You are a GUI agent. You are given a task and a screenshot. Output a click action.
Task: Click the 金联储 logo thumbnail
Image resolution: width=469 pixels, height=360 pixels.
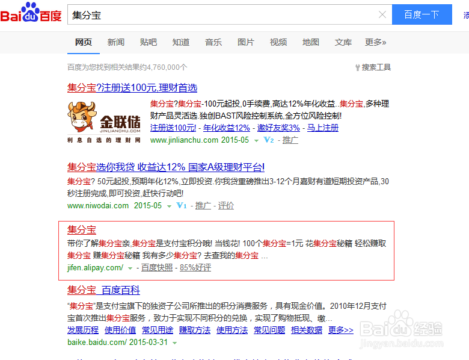tap(104, 122)
